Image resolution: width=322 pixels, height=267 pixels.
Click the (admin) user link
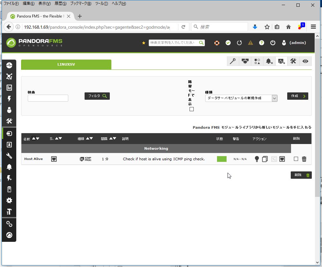pos(297,43)
